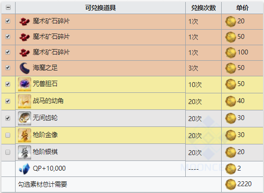The height and width of the screenshot is (193, 264).
Task: Uncheck the 100-coin 魔术矿石碎片 row checkbox
Action: pos(8,52)
